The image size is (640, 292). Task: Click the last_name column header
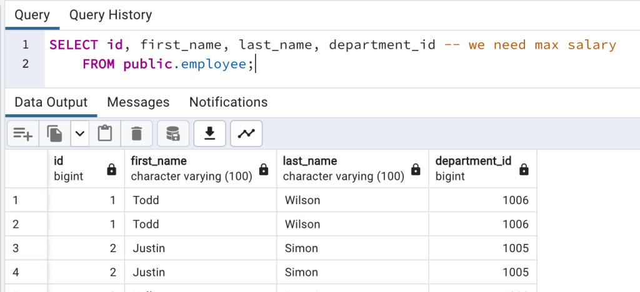pyautogui.click(x=310, y=162)
